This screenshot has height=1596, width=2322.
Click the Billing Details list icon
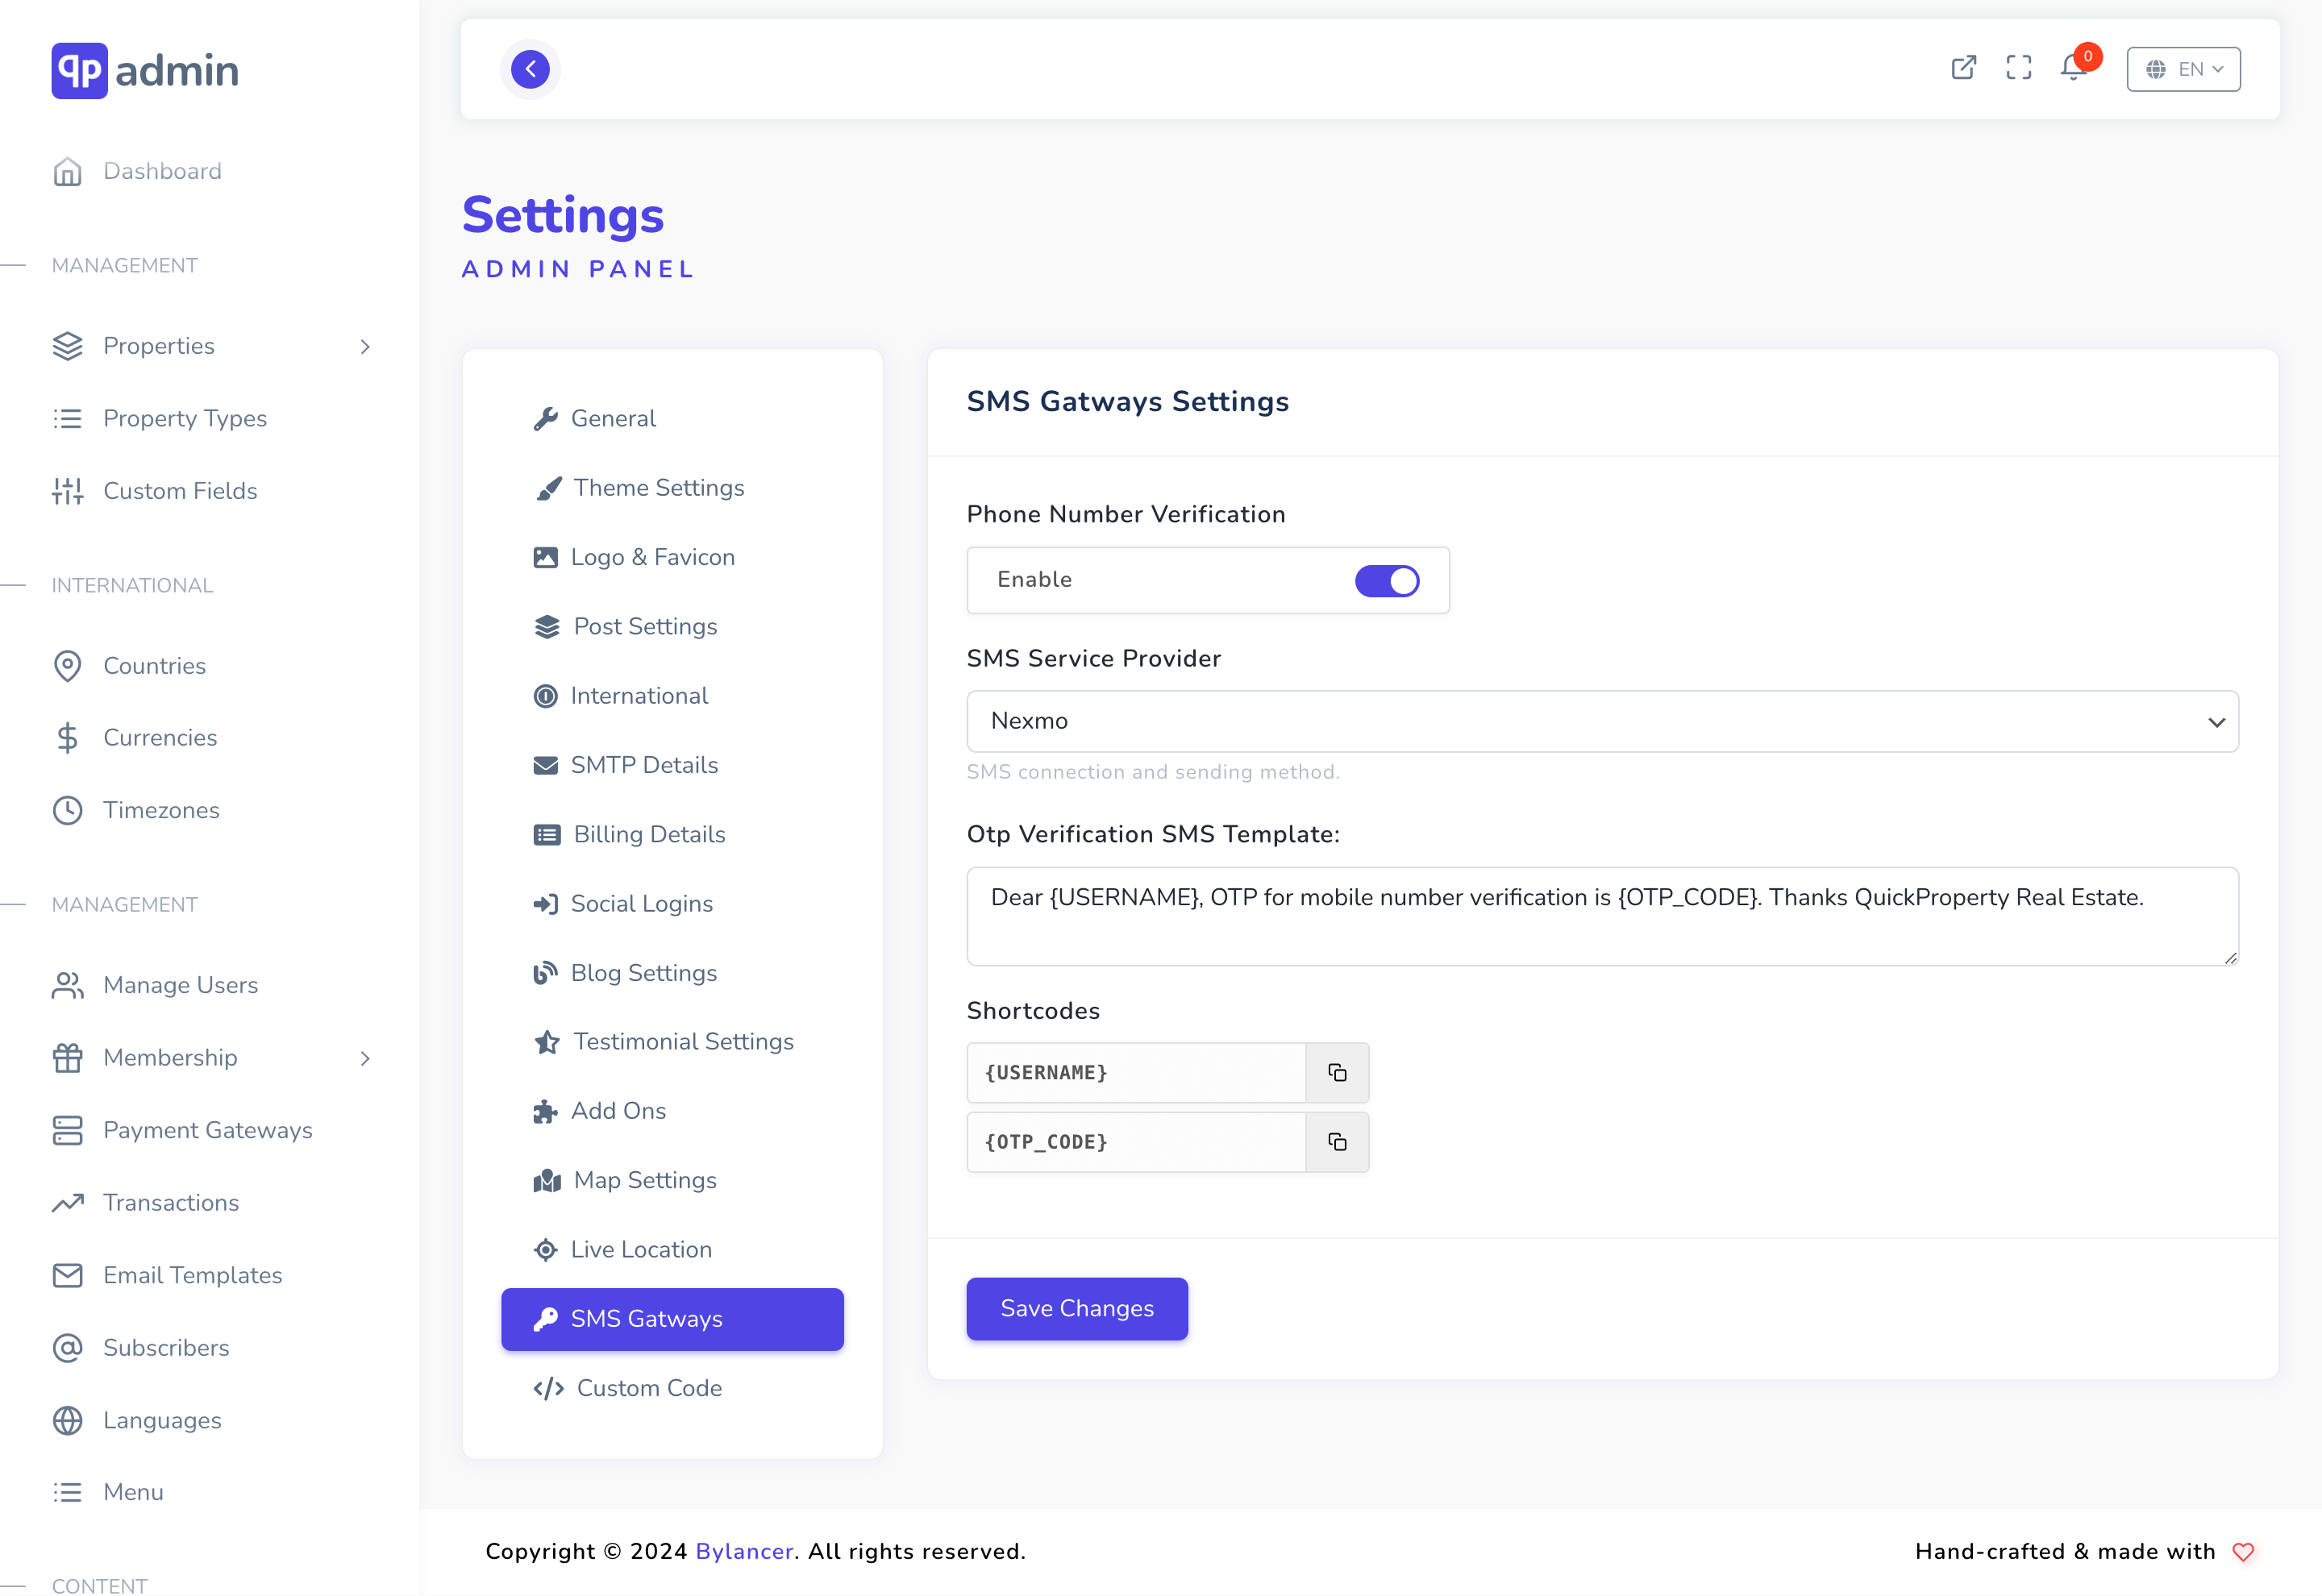point(546,834)
